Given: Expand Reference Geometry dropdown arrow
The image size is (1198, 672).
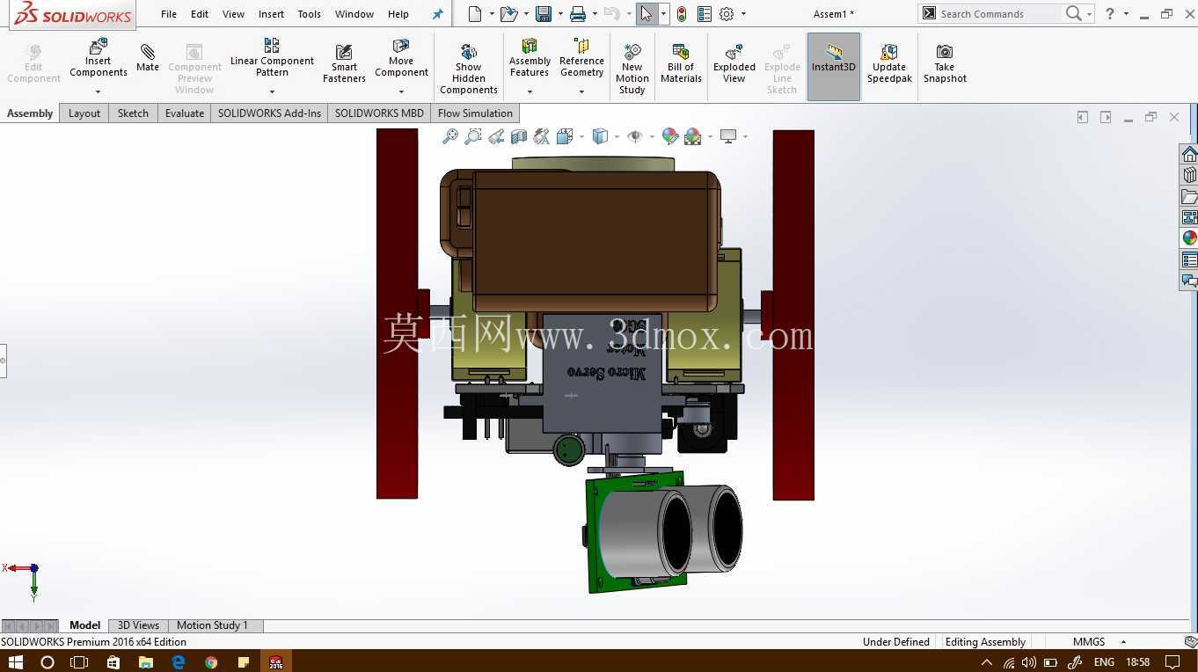Looking at the screenshot, I should click(x=581, y=91).
